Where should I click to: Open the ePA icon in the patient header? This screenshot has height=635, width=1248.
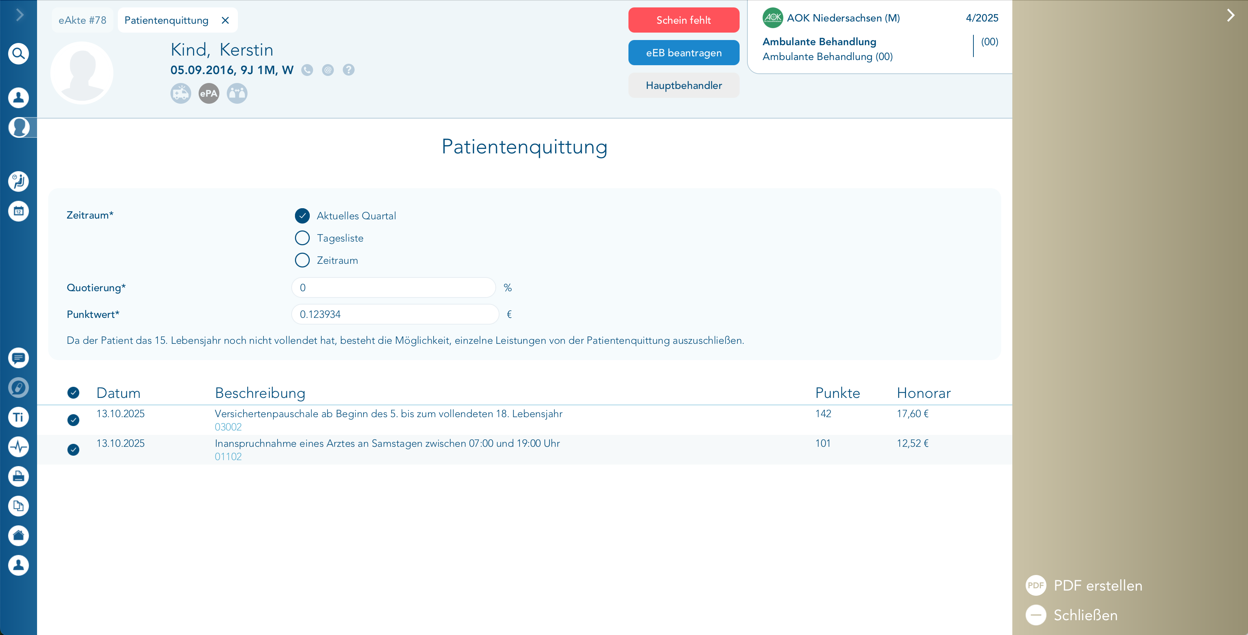[208, 93]
